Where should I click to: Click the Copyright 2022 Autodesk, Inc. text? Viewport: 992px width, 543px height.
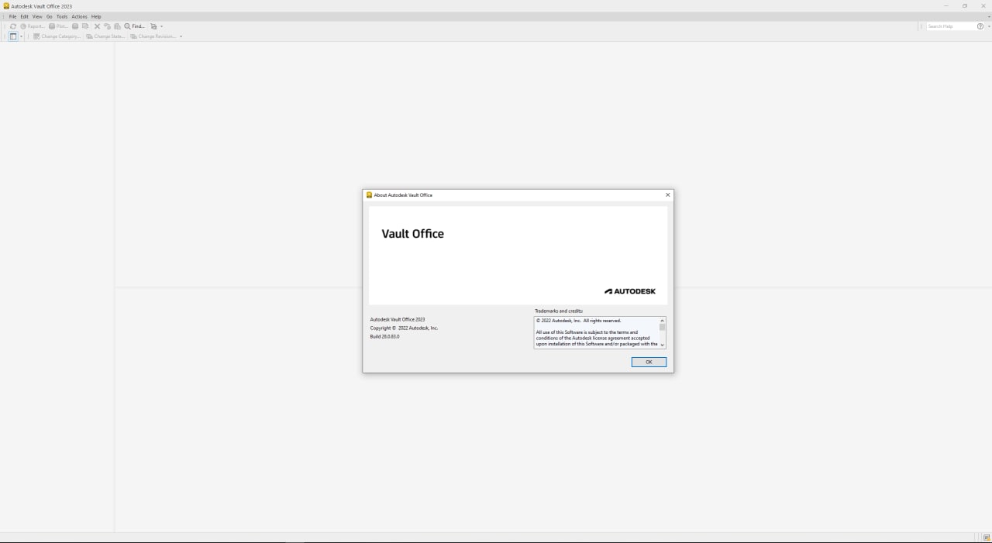tap(404, 328)
